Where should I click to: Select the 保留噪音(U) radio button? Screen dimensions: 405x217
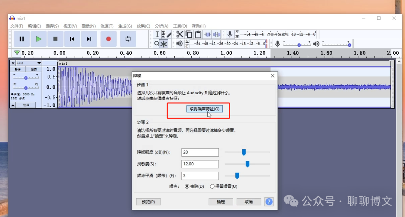point(212,186)
